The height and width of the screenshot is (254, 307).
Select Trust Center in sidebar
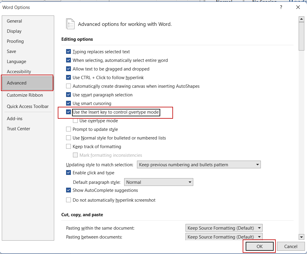coord(18,129)
